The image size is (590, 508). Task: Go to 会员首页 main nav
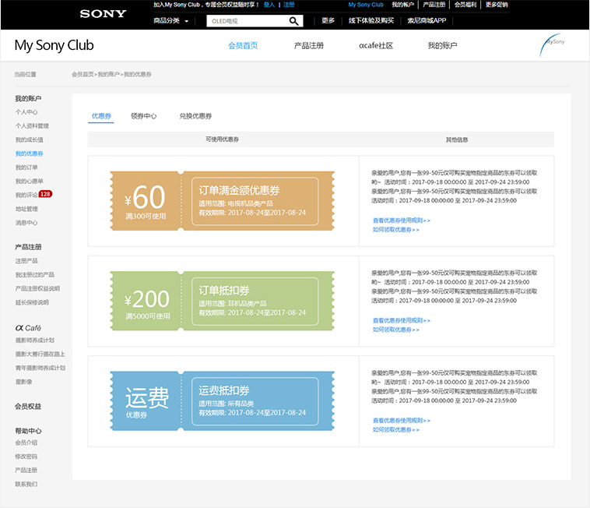point(243,45)
